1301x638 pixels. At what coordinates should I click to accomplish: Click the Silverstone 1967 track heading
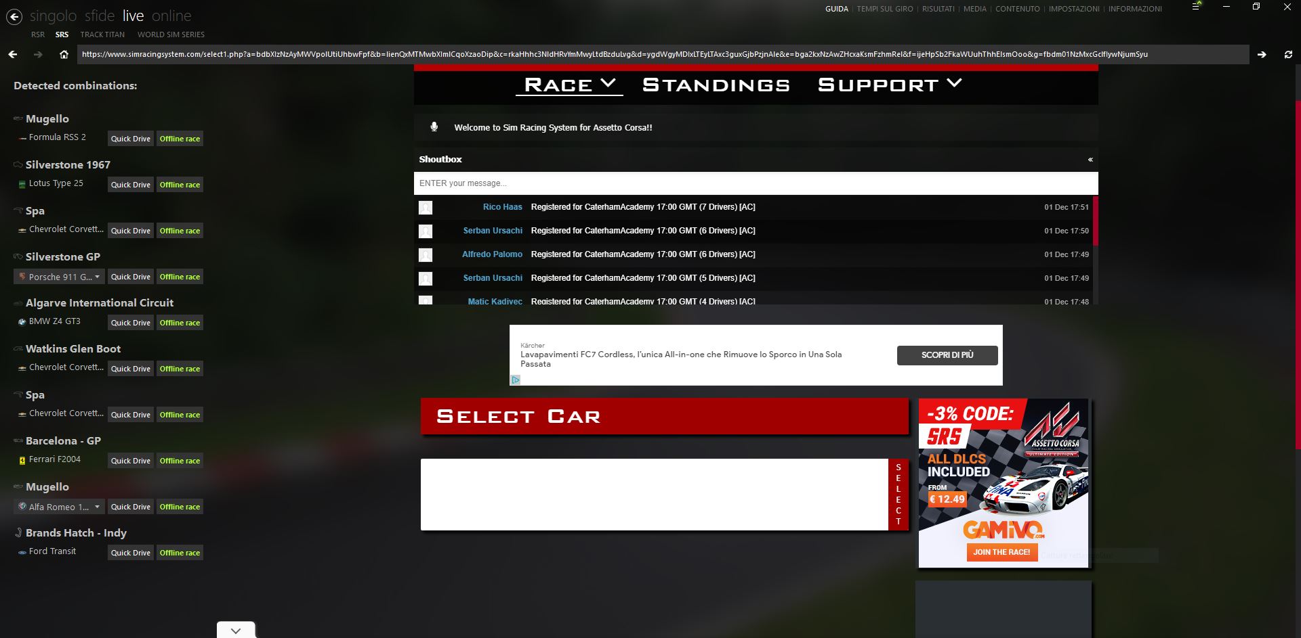[x=68, y=165]
